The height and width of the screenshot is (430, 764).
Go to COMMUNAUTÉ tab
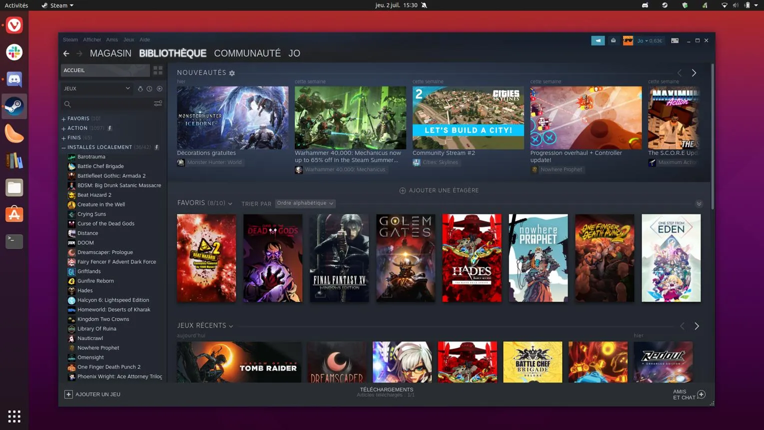click(x=247, y=53)
